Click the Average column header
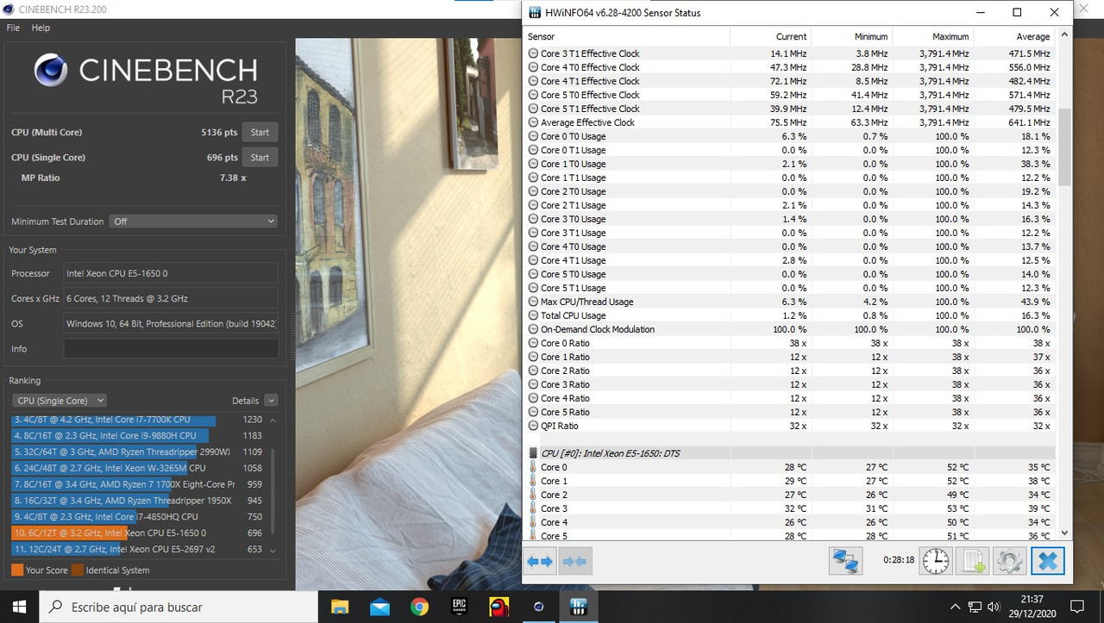The image size is (1104, 623). [1013, 37]
